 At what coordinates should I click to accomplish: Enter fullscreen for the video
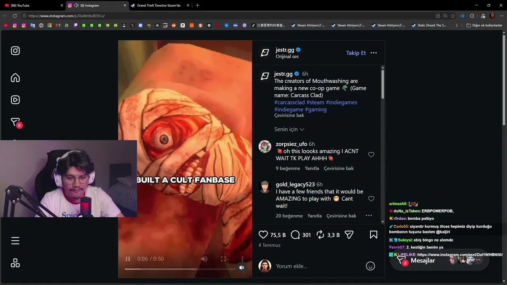pos(223,259)
